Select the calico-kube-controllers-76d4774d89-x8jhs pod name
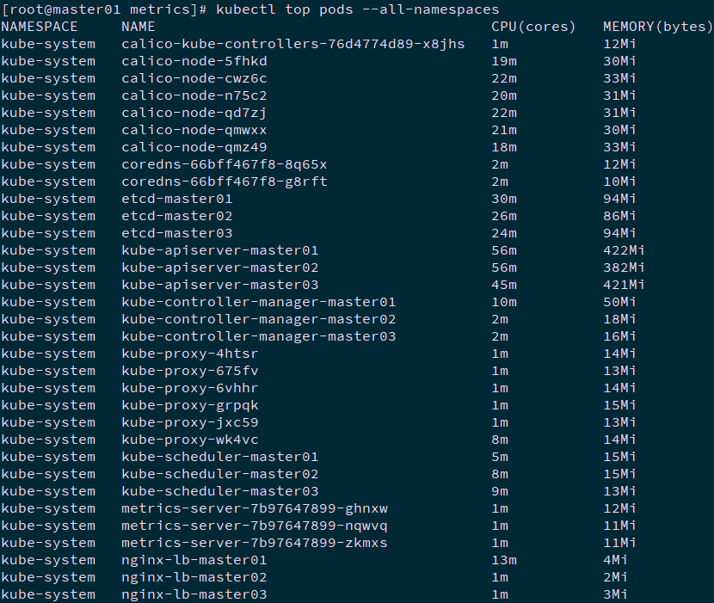Image resolution: width=714 pixels, height=603 pixels. (292, 44)
